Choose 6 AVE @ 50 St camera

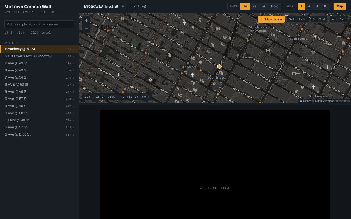[39, 85]
